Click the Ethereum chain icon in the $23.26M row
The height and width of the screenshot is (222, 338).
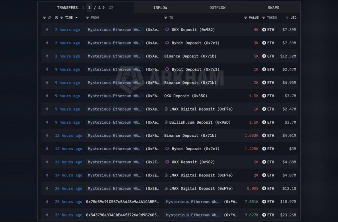point(47,215)
